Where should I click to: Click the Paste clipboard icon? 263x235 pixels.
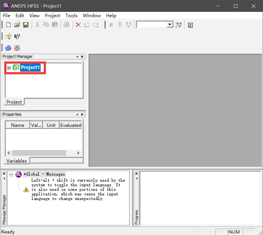click(x=55, y=25)
